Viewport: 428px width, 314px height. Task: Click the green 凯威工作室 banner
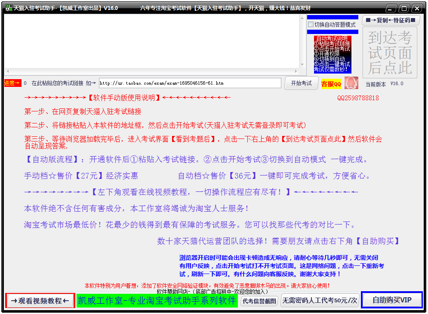click(157, 301)
